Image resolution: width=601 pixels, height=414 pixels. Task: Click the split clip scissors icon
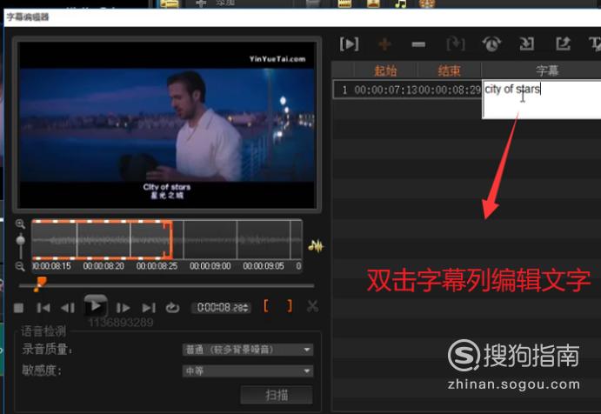313,306
